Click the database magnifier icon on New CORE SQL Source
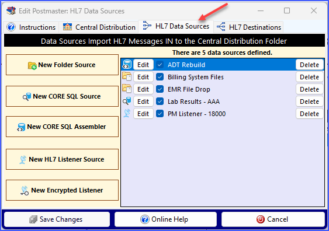Image resolution: width=329 pixels, height=231 pixels. 27,97
